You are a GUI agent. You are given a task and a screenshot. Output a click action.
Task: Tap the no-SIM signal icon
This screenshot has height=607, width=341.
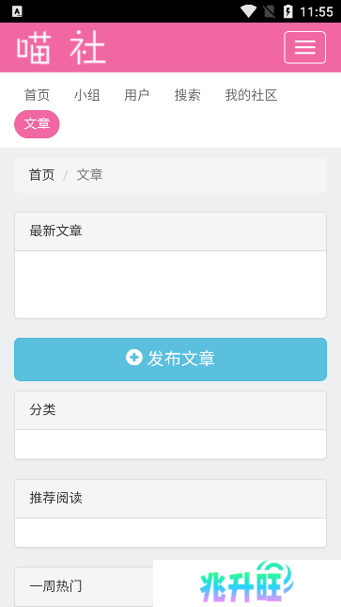pos(269,11)
